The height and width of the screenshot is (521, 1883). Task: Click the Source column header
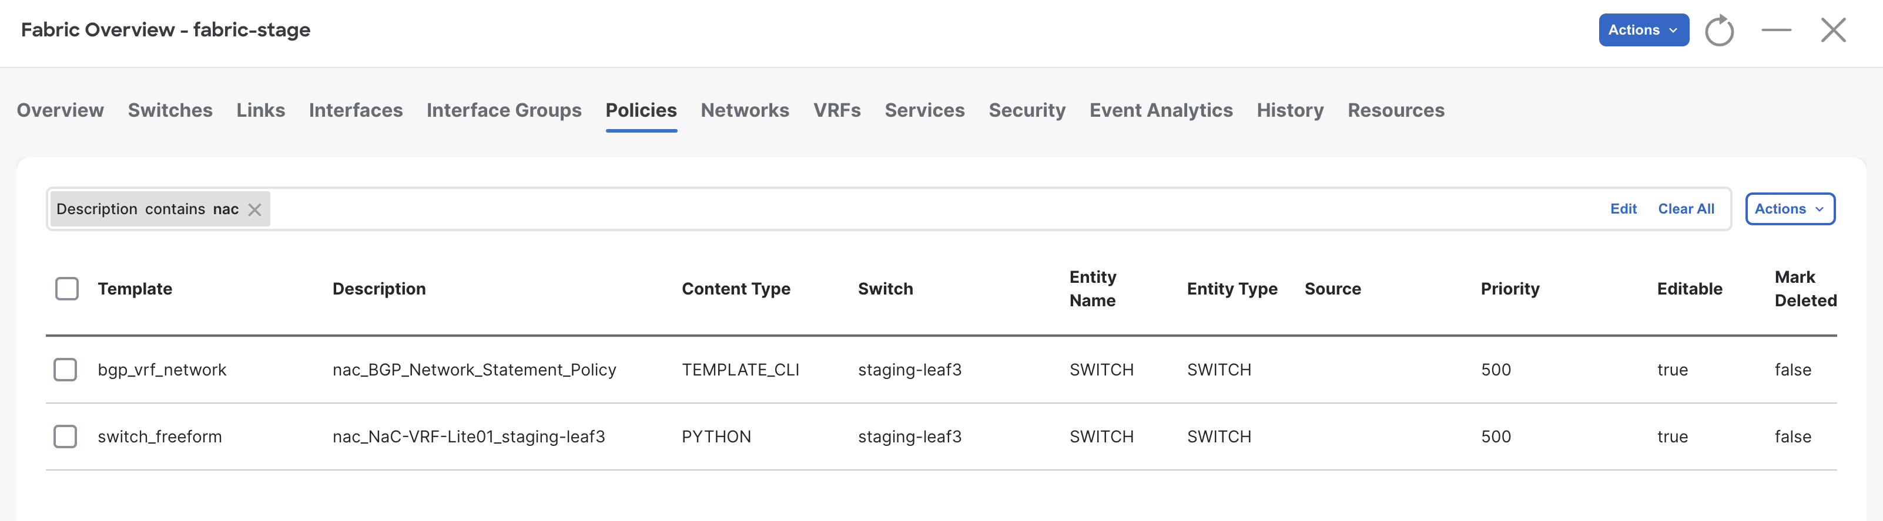(x=1332, y=289)
